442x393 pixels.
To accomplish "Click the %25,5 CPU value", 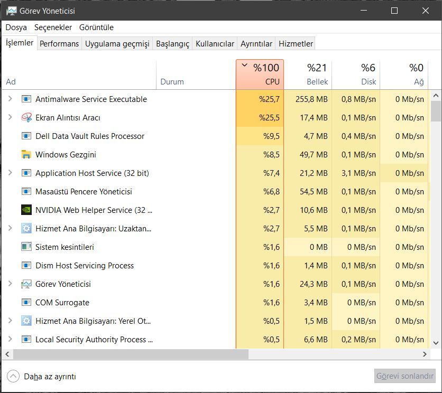I will point(269,117).
